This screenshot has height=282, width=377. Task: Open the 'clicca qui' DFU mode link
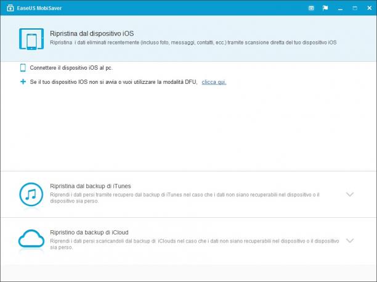click(214, 82)
